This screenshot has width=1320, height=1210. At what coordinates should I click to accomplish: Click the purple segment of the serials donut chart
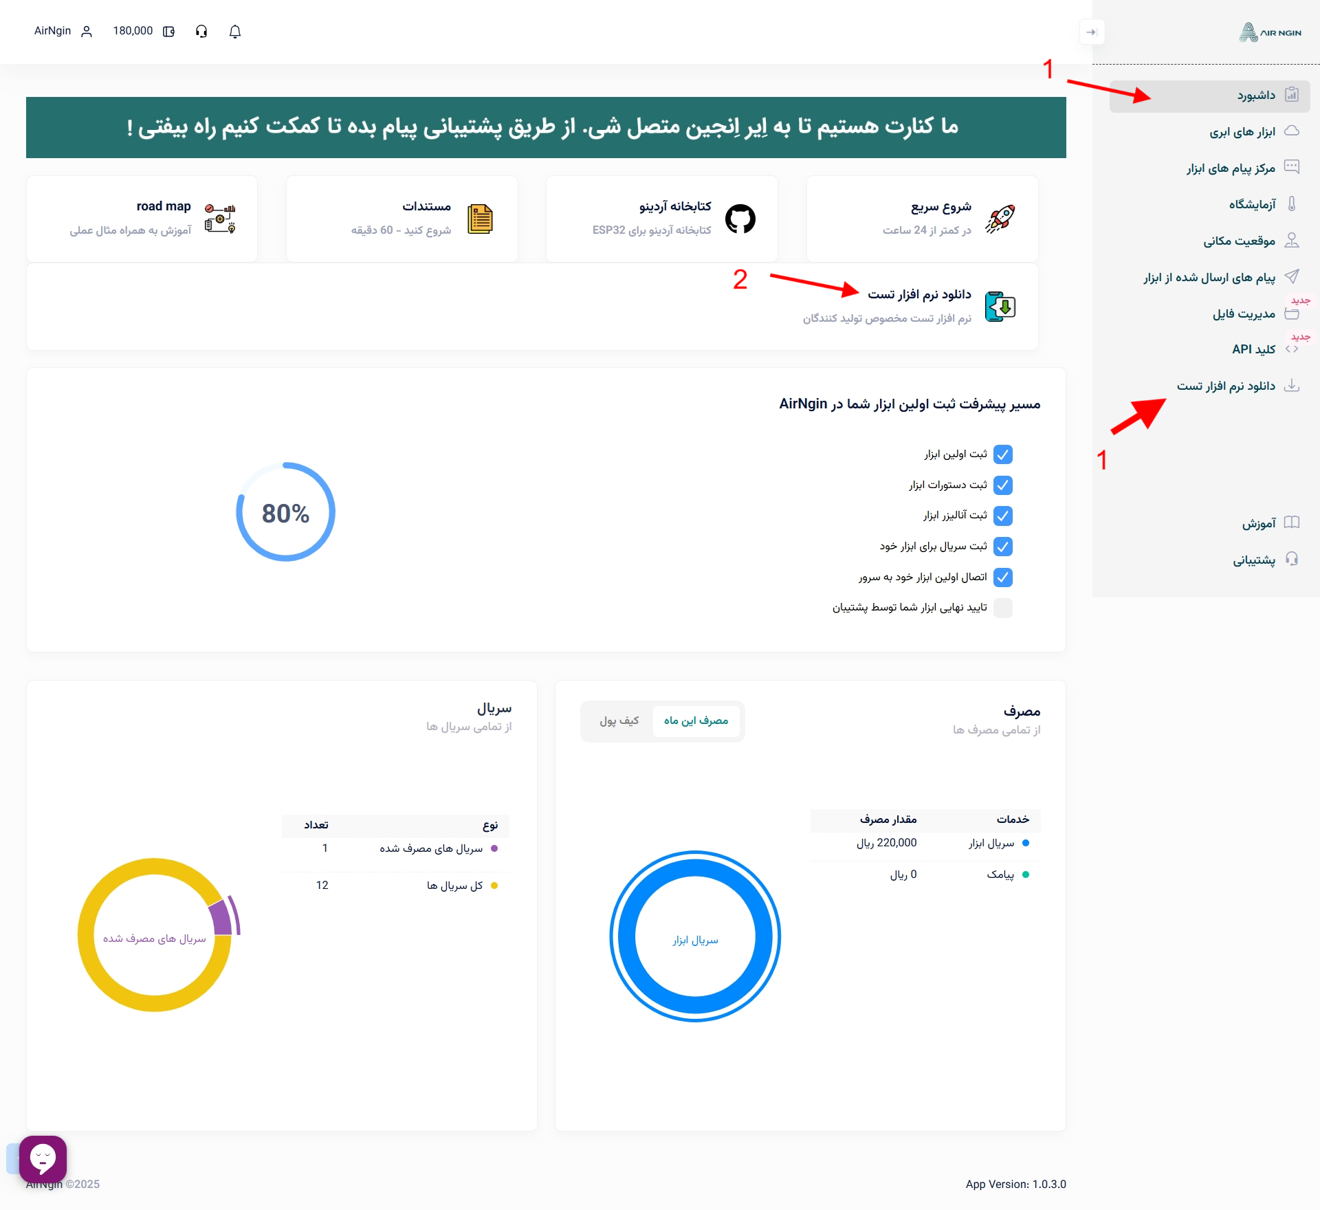221,918
